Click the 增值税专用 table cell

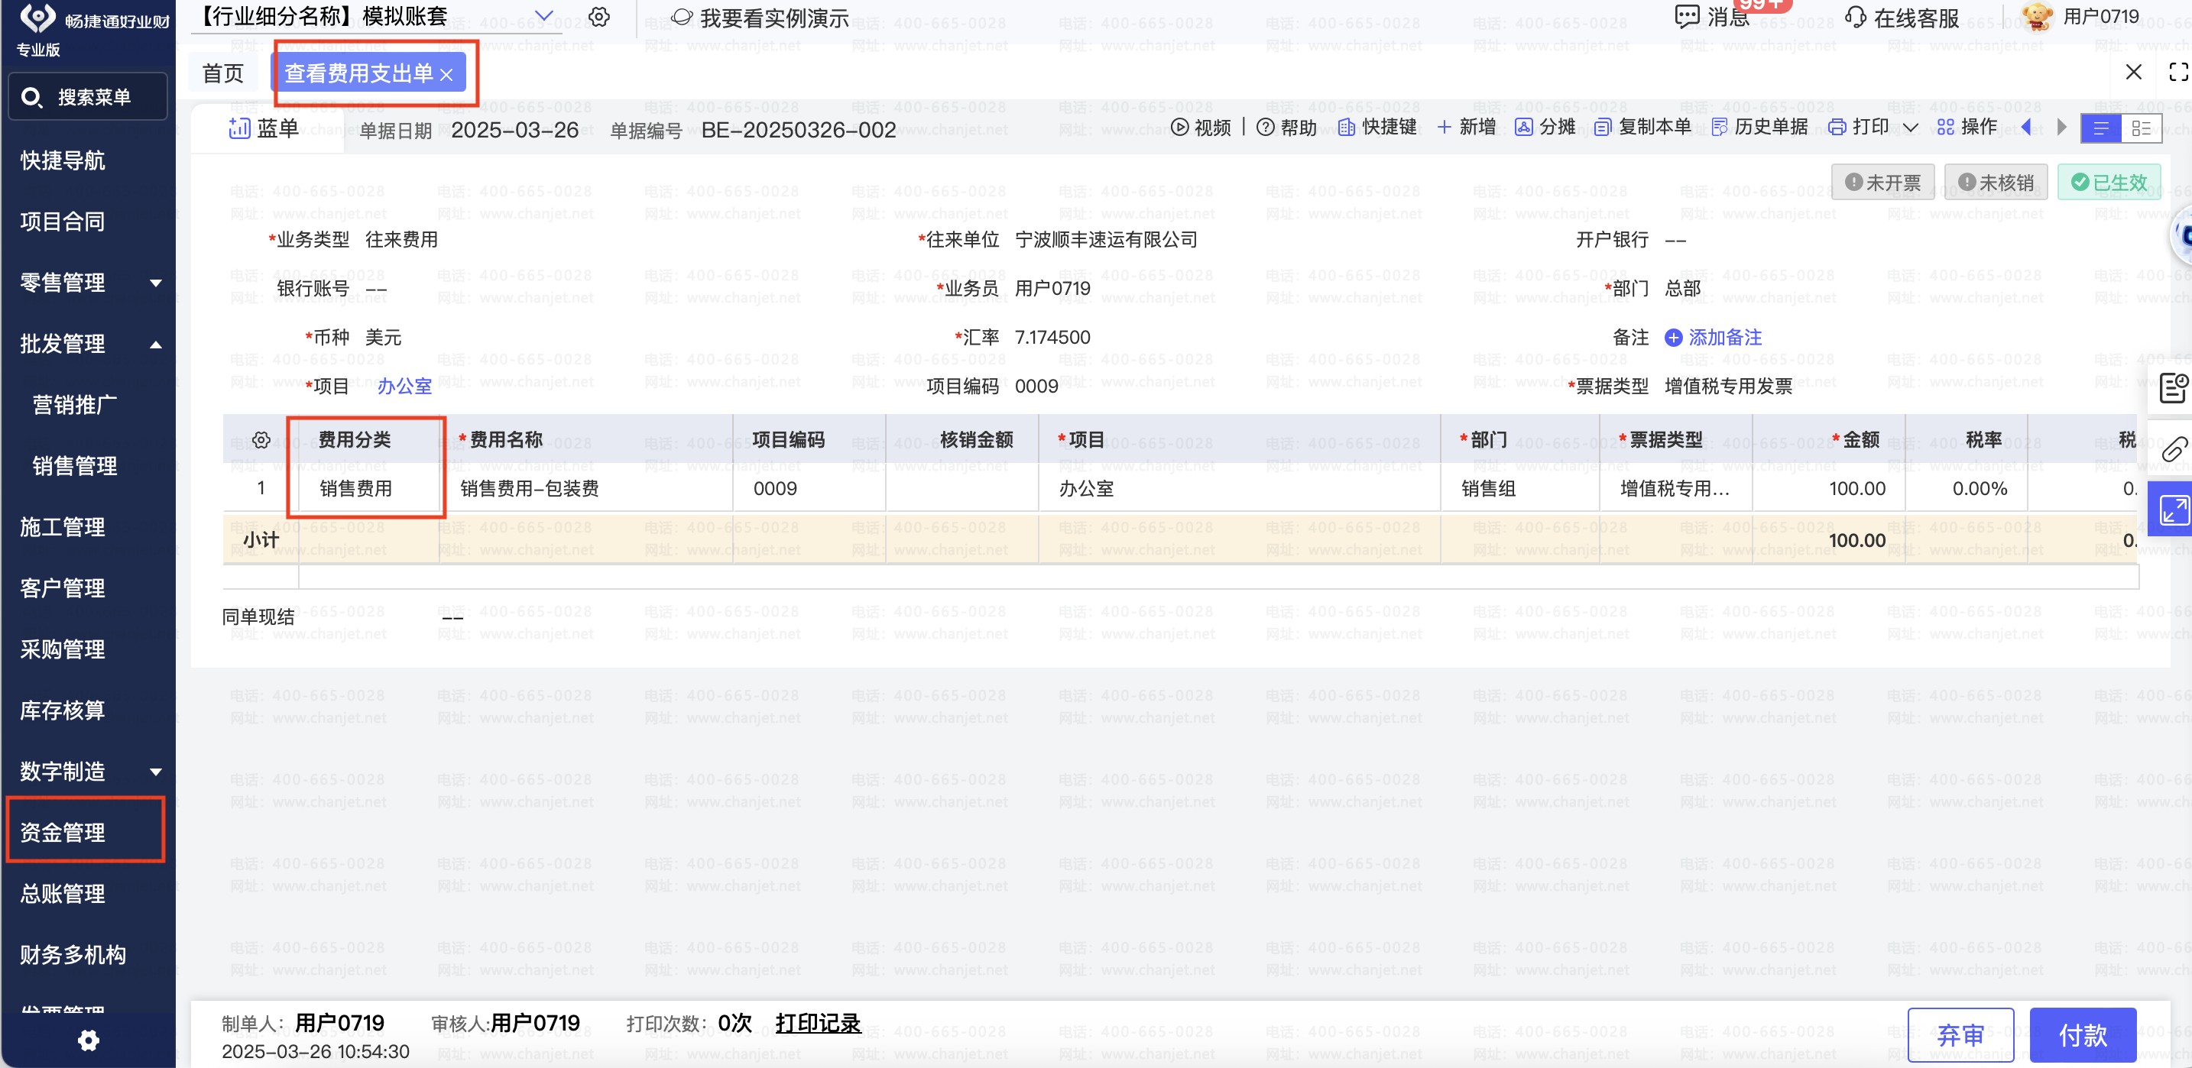click(x=1675, y=489)
